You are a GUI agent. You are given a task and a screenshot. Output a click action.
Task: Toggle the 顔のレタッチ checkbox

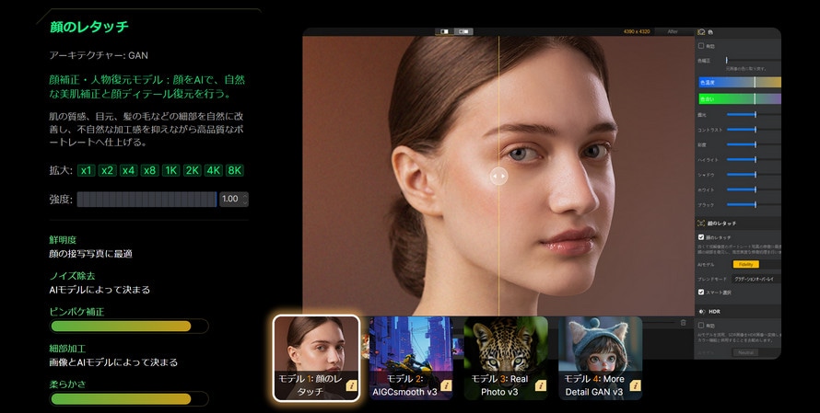point(701,237)
